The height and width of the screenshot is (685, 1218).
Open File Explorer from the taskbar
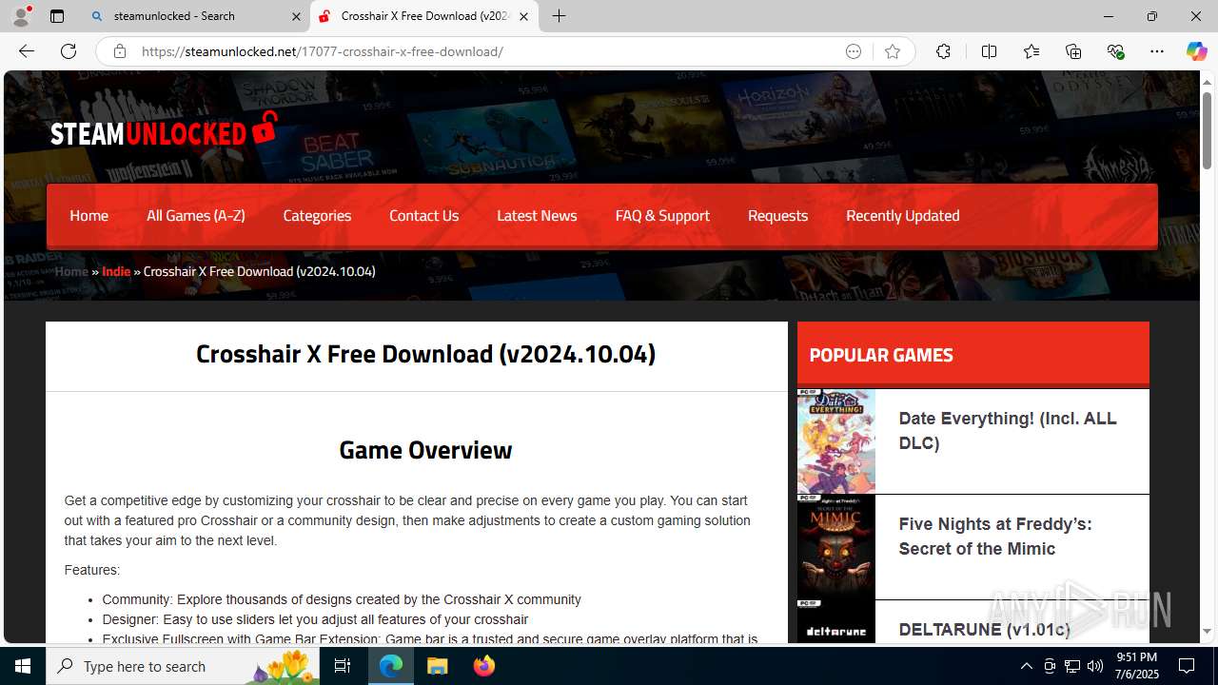(437, 666)
